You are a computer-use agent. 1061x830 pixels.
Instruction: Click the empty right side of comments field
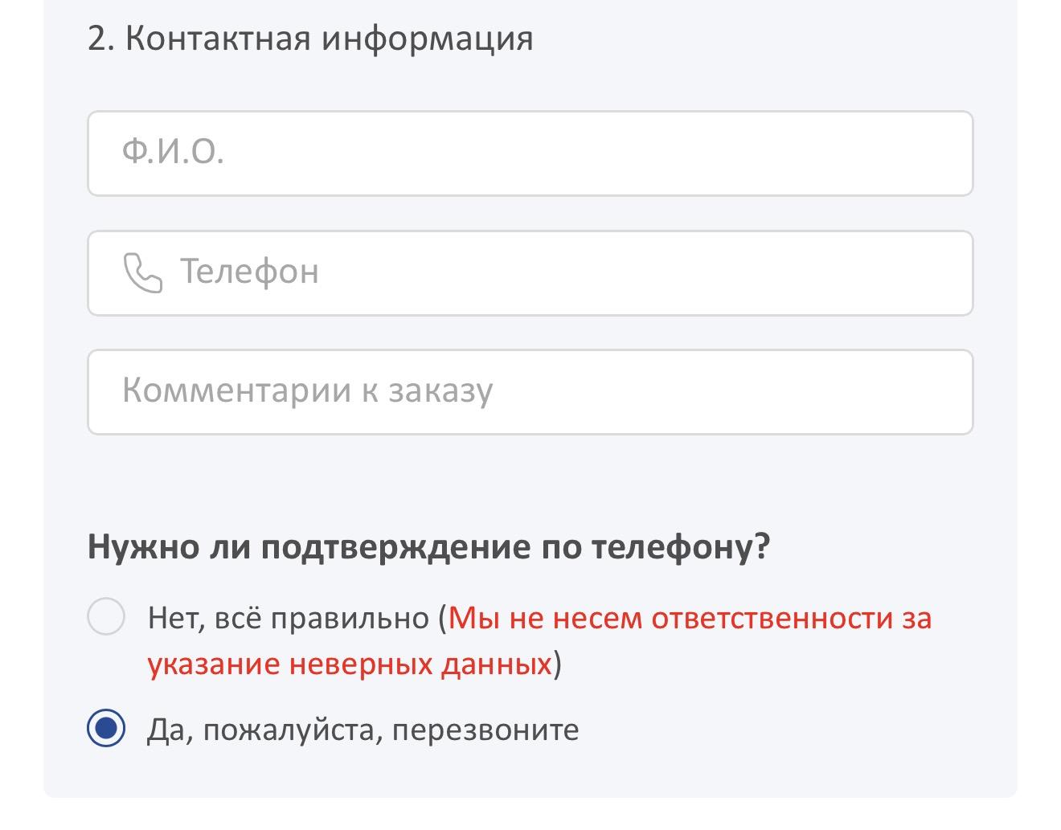click(804, 392)
